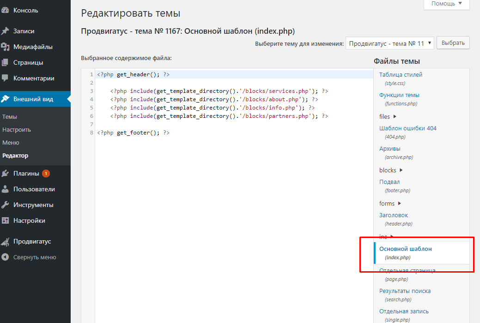Open the Темы submenu item
This screenshot has width=480, height=323.
10,117
